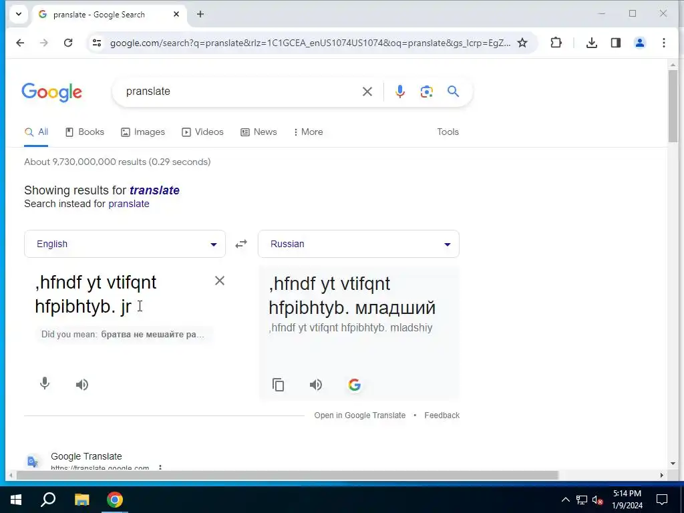The height and width of the screenshot is (513, 684).
Task: Open a new browser tab
Action: click(200, 14)
